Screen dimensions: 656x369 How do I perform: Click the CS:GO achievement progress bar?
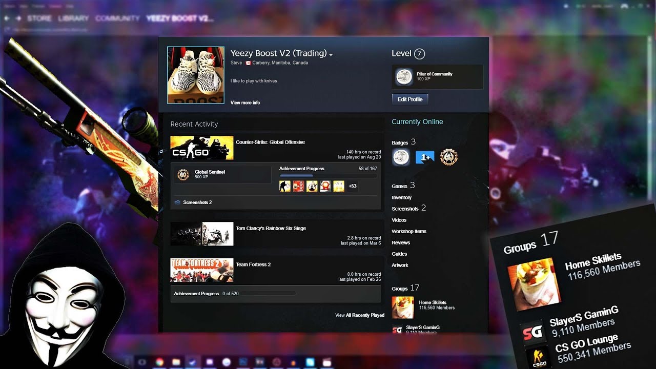(x=328, y=176)
